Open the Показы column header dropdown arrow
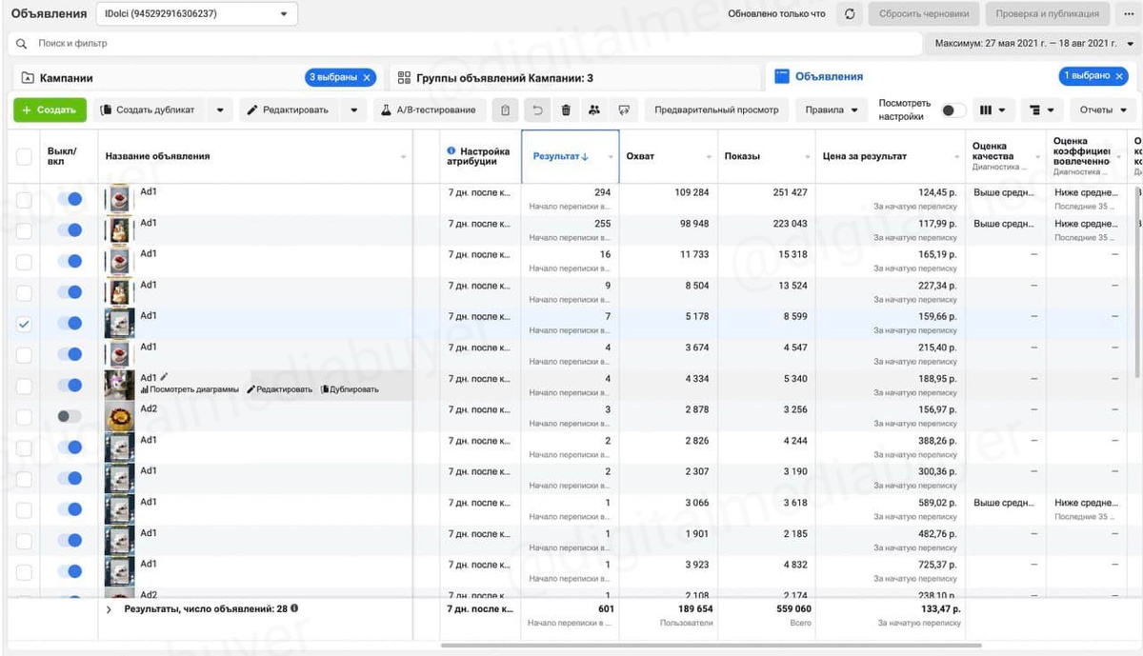 [806, 157]
